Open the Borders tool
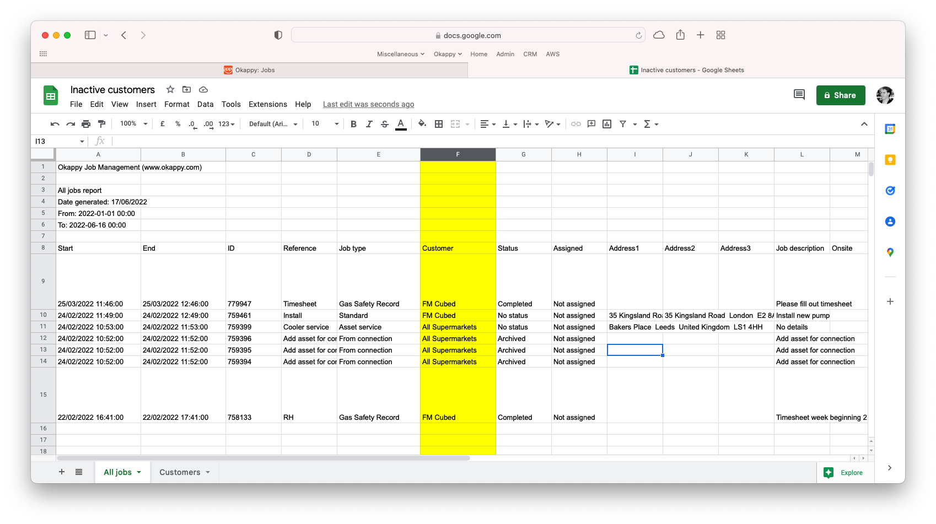Screen dimensions: 936x524 pos(439,124)
